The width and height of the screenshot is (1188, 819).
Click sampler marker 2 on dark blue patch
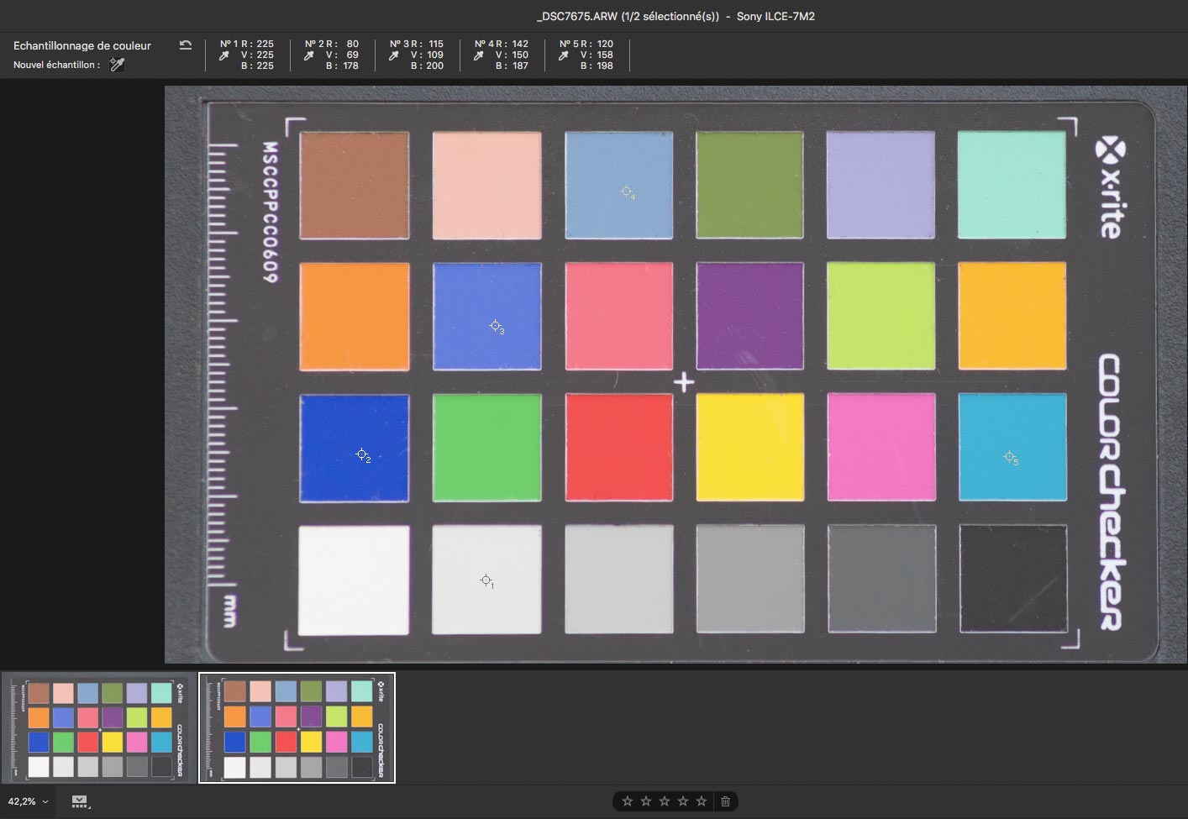click(361, 454)
